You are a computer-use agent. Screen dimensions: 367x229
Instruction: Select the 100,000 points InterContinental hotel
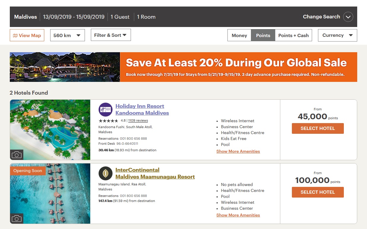[317, 192]
